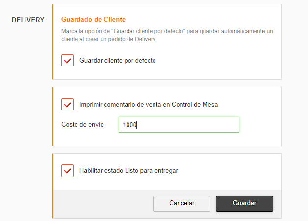The width and height of the screenshot is (308, 221).
Task: Click the red checkmark beside Guardar cliente por defecto
Action: point(68,61)
